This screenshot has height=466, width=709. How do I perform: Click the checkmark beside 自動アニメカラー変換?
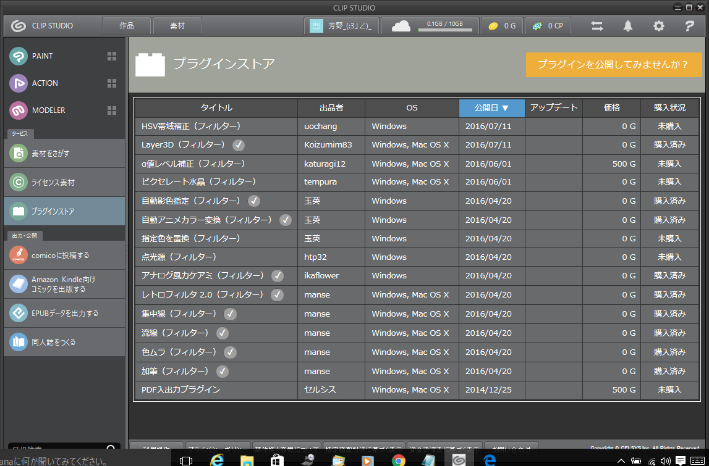coord(286,220)
